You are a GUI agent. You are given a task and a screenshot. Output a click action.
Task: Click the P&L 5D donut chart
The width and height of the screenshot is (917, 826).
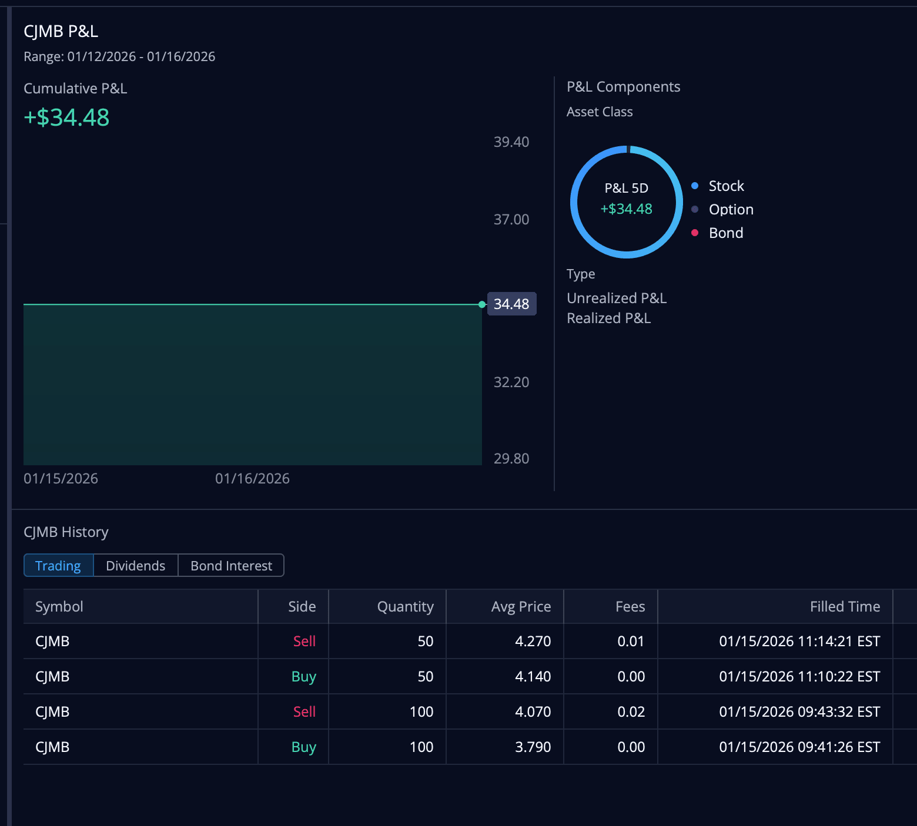coord(627,202)
